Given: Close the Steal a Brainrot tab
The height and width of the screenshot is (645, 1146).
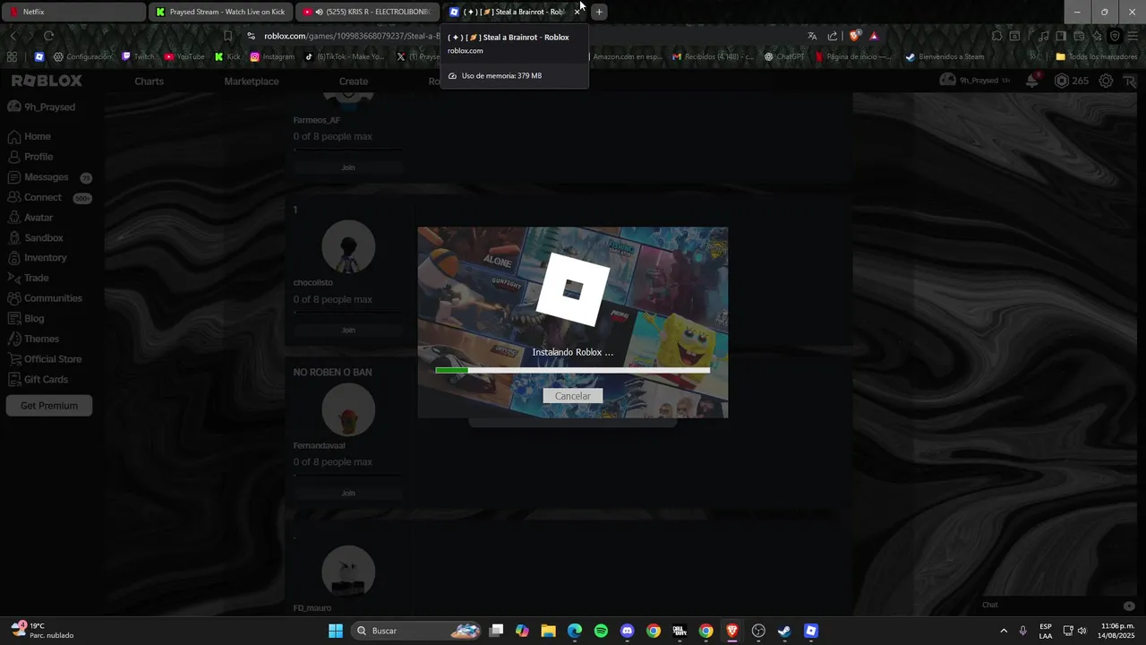Looking at the screenshot, I should pos(577,12).
